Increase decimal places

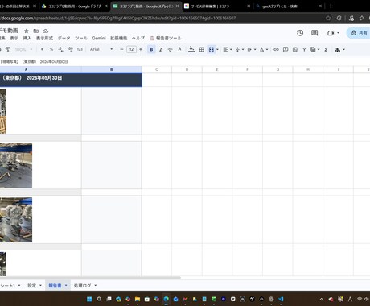[70, 49]
